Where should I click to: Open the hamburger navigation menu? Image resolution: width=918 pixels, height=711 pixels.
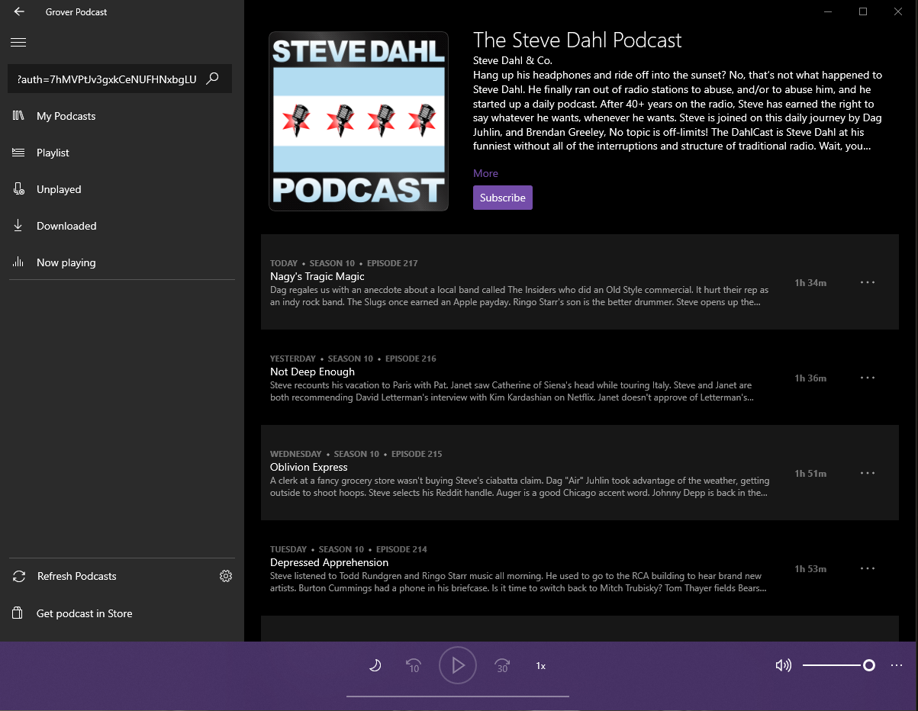(19, 43)
